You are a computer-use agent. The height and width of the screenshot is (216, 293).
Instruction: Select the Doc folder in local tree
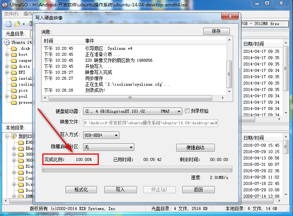[x=25, y=190]
